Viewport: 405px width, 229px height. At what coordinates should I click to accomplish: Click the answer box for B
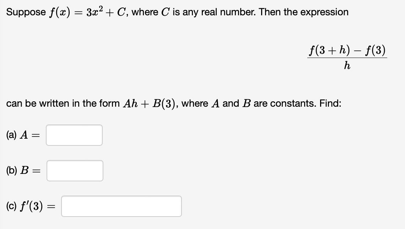[x=75, y=171]
